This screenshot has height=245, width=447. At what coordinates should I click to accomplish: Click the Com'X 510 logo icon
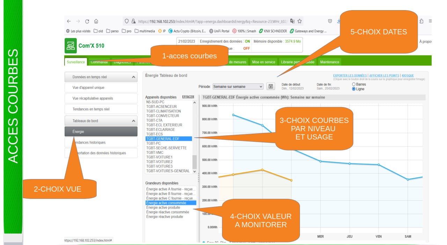[71, 46]
